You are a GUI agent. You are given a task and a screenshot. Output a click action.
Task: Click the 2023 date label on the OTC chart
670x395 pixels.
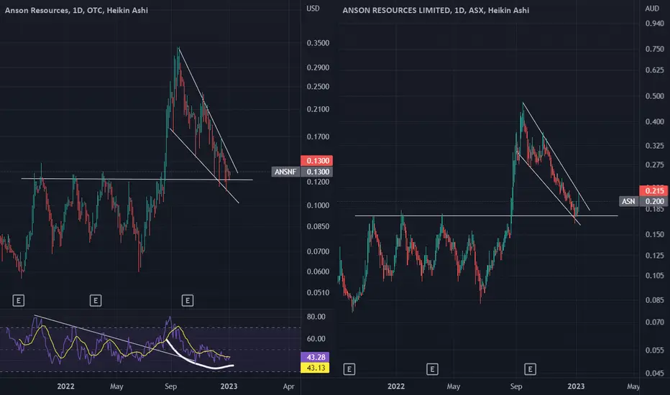click(229, 386)
